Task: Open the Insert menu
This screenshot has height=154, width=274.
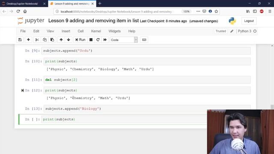Action: (x=66, y=31)
